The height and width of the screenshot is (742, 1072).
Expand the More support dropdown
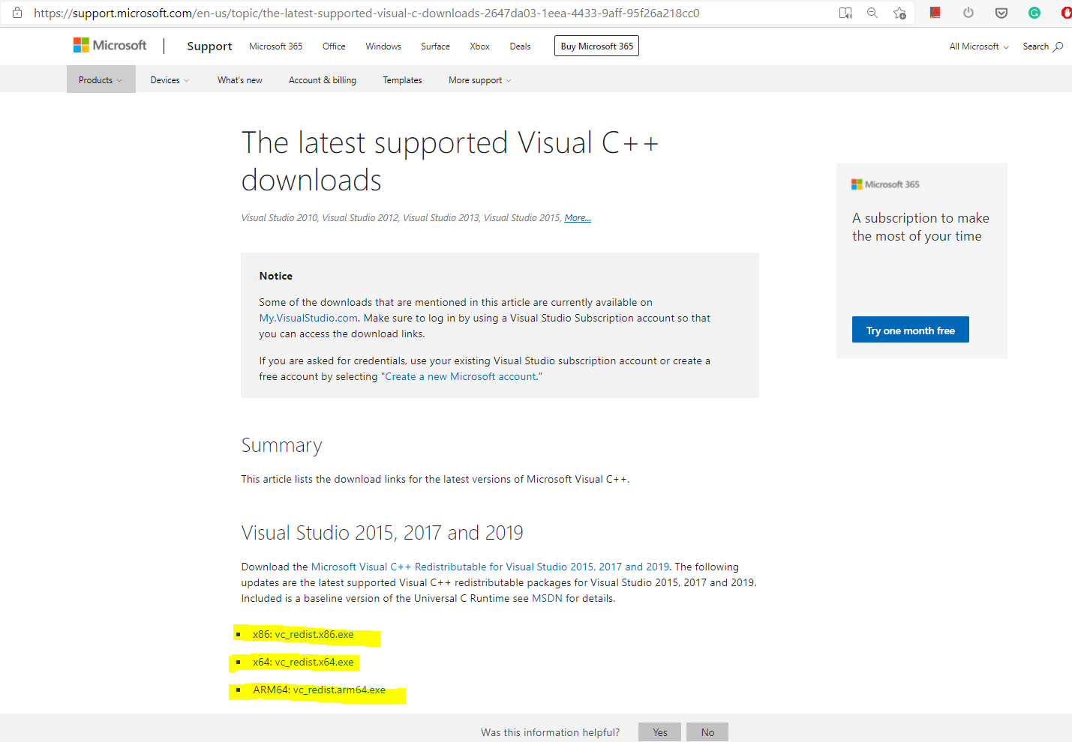(x=480, y=80)
